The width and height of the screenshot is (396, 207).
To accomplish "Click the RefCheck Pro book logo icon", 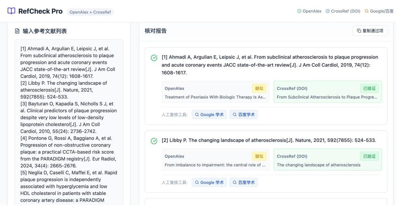I will [11, 11].
